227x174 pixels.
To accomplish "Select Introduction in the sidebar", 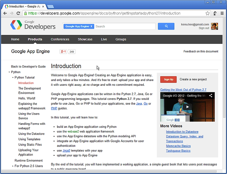I will (26, 83).
